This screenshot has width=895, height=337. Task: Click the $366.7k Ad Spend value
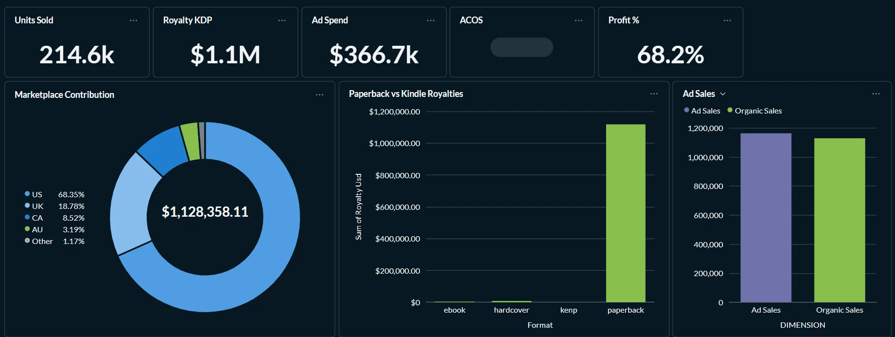click(x=374, y=55)
